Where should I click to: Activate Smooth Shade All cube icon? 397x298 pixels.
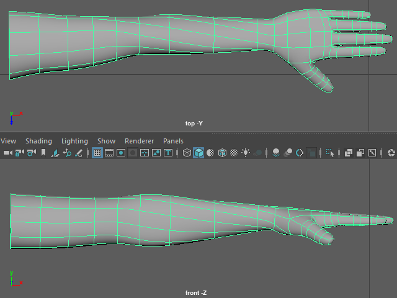198,153
